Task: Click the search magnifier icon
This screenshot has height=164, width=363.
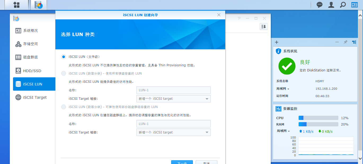Action: [x=343, y=5]
